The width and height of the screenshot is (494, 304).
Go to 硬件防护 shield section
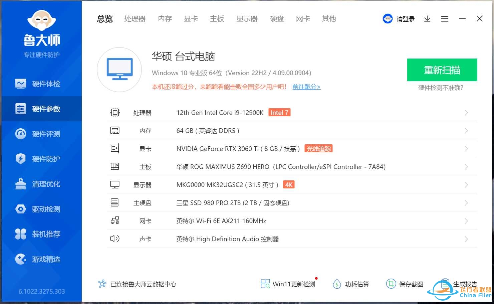click(41, 159)
